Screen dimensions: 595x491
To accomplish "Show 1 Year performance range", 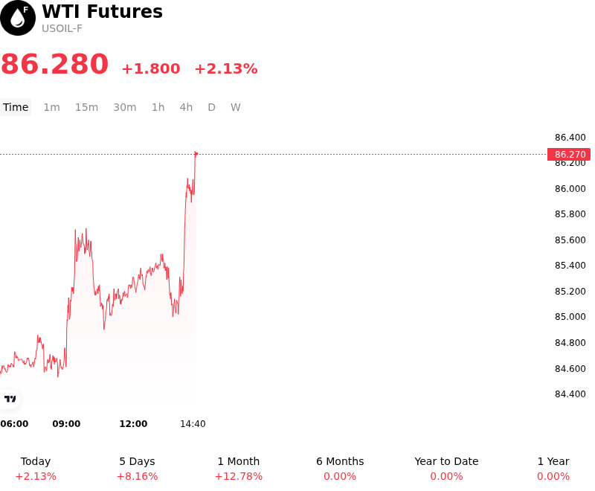I will [553, 469].
